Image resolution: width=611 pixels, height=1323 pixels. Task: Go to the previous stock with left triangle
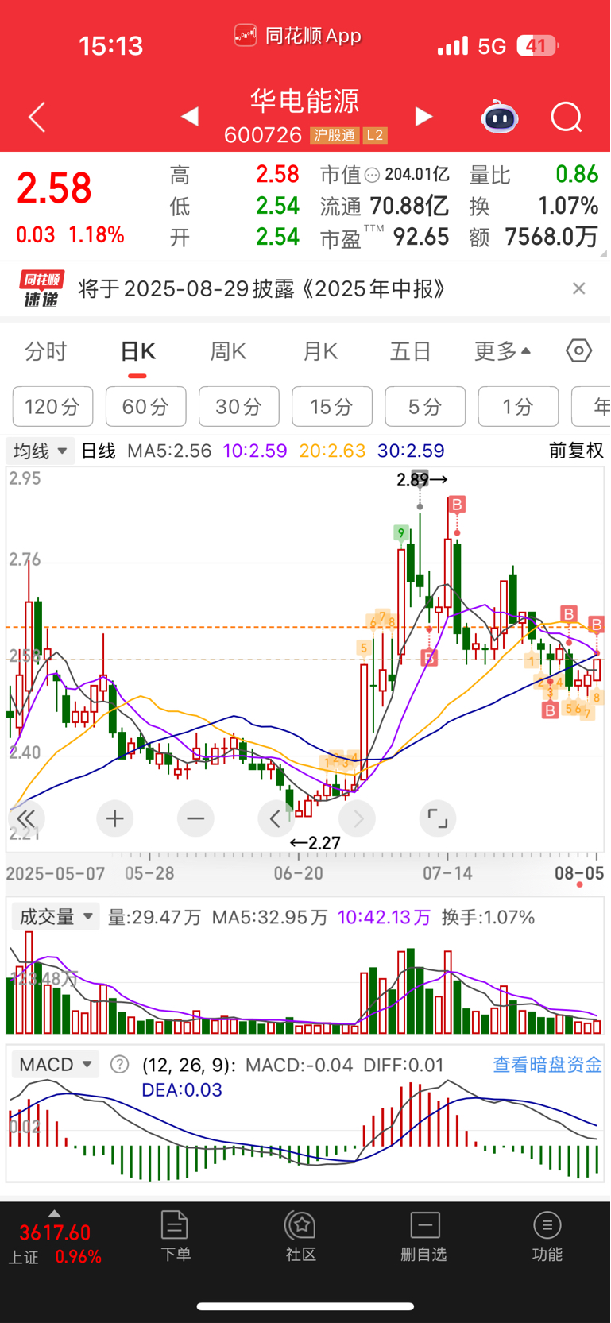(189, 117)
